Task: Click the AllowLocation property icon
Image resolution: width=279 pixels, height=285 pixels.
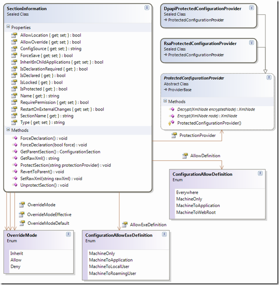Action: pyautogui.click(x=14, y=35)
